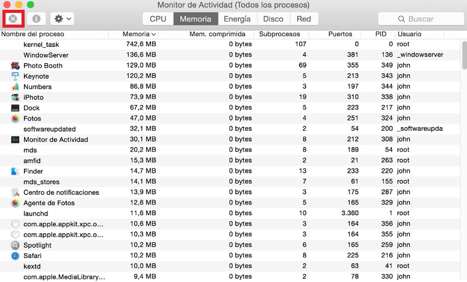Open the Energía tab
The image size is (467, 282).
pos(237,19)
